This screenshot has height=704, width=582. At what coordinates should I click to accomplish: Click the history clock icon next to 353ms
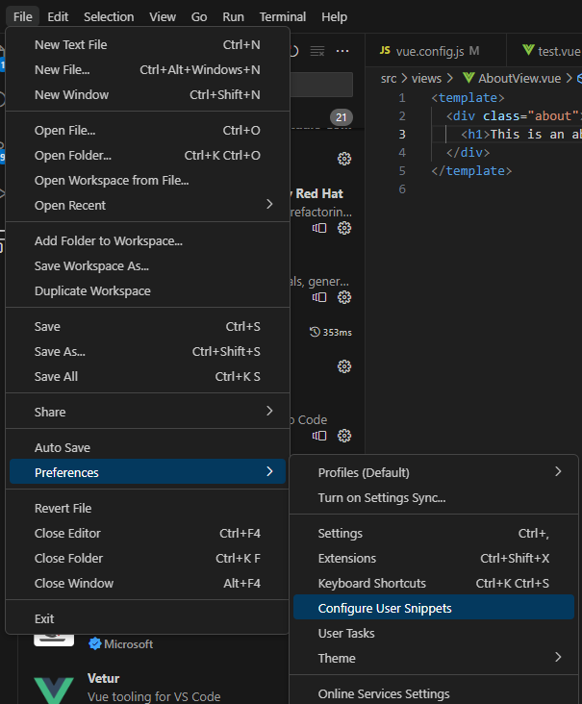pos(315,332)
